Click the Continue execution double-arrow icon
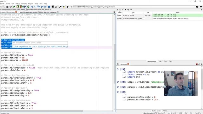The width and height of the screenshot is (203, 114). click(x=45, y=7)
